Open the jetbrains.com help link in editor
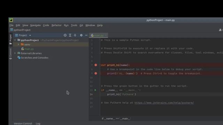Screen dimensions: 223x125 (164, 103)
